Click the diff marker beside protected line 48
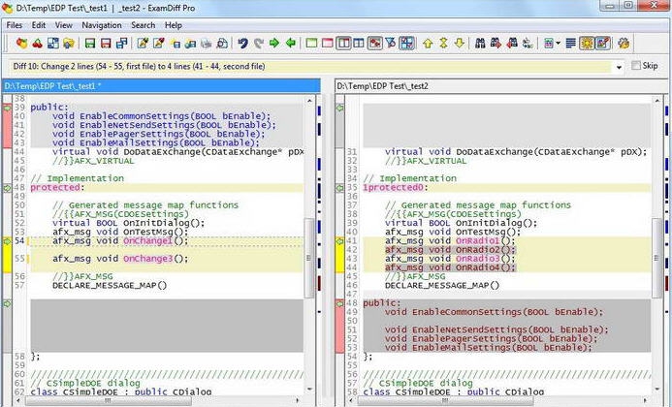Viewport: 672px width, 407px height. point(7,188)
